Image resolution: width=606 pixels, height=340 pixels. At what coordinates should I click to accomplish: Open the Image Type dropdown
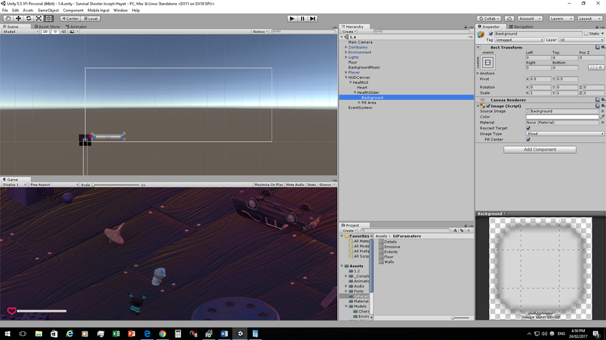click(565, 134)
